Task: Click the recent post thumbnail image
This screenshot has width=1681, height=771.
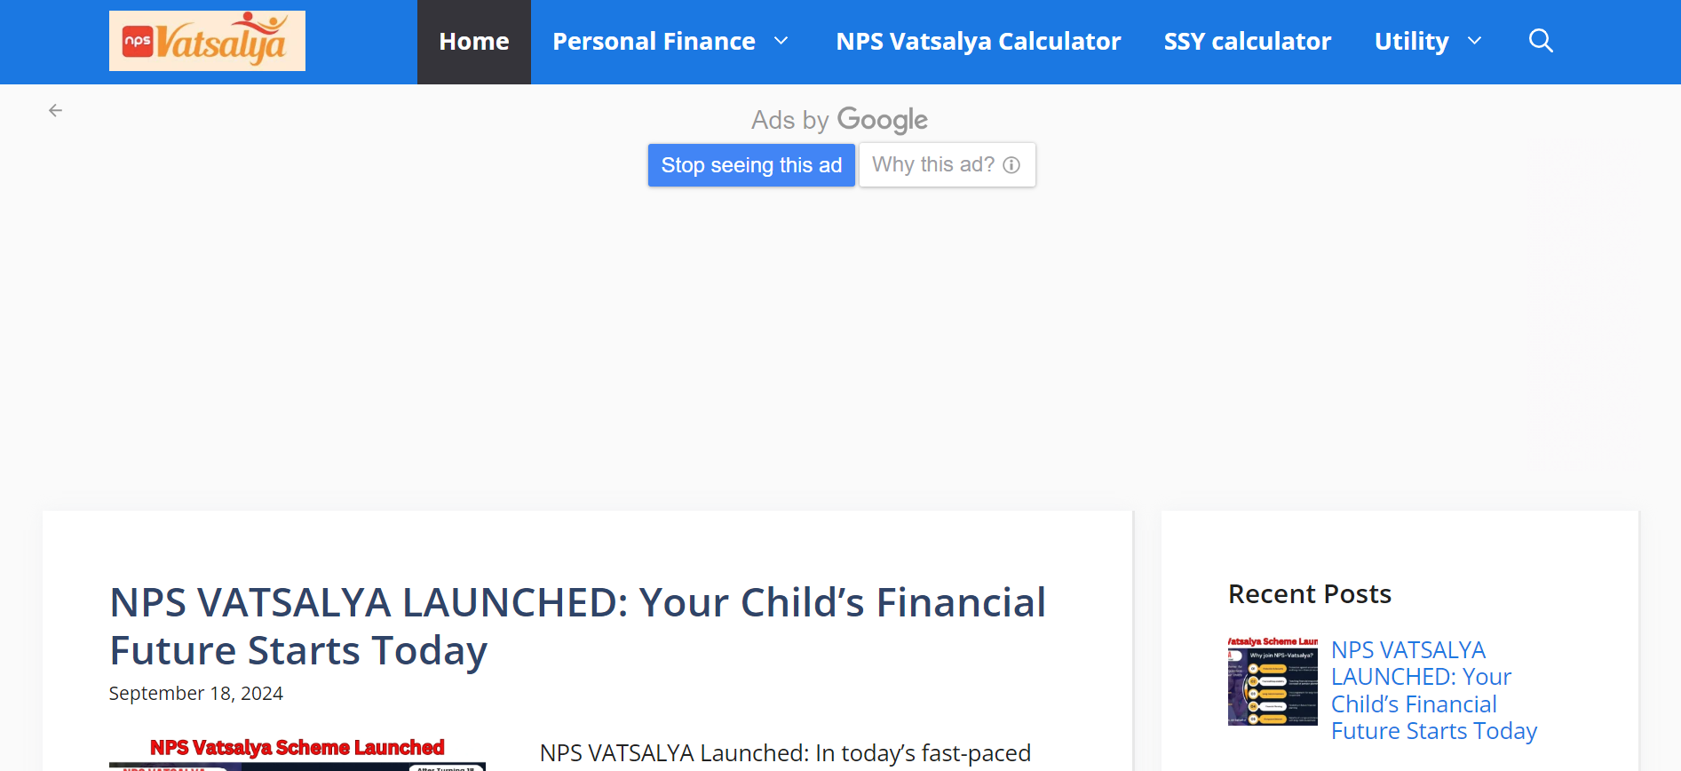Action: 1272,680
